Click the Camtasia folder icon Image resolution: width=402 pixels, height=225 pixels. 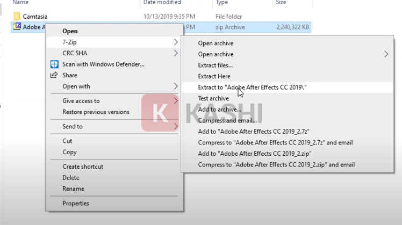(17, 16)
